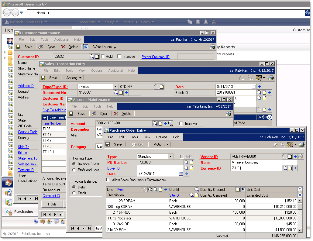Image resolution: width=313 pixels, height=241 pixels.
Task: Click scroll down arrow in PO line grid
Action: click(x=300, y=230)
